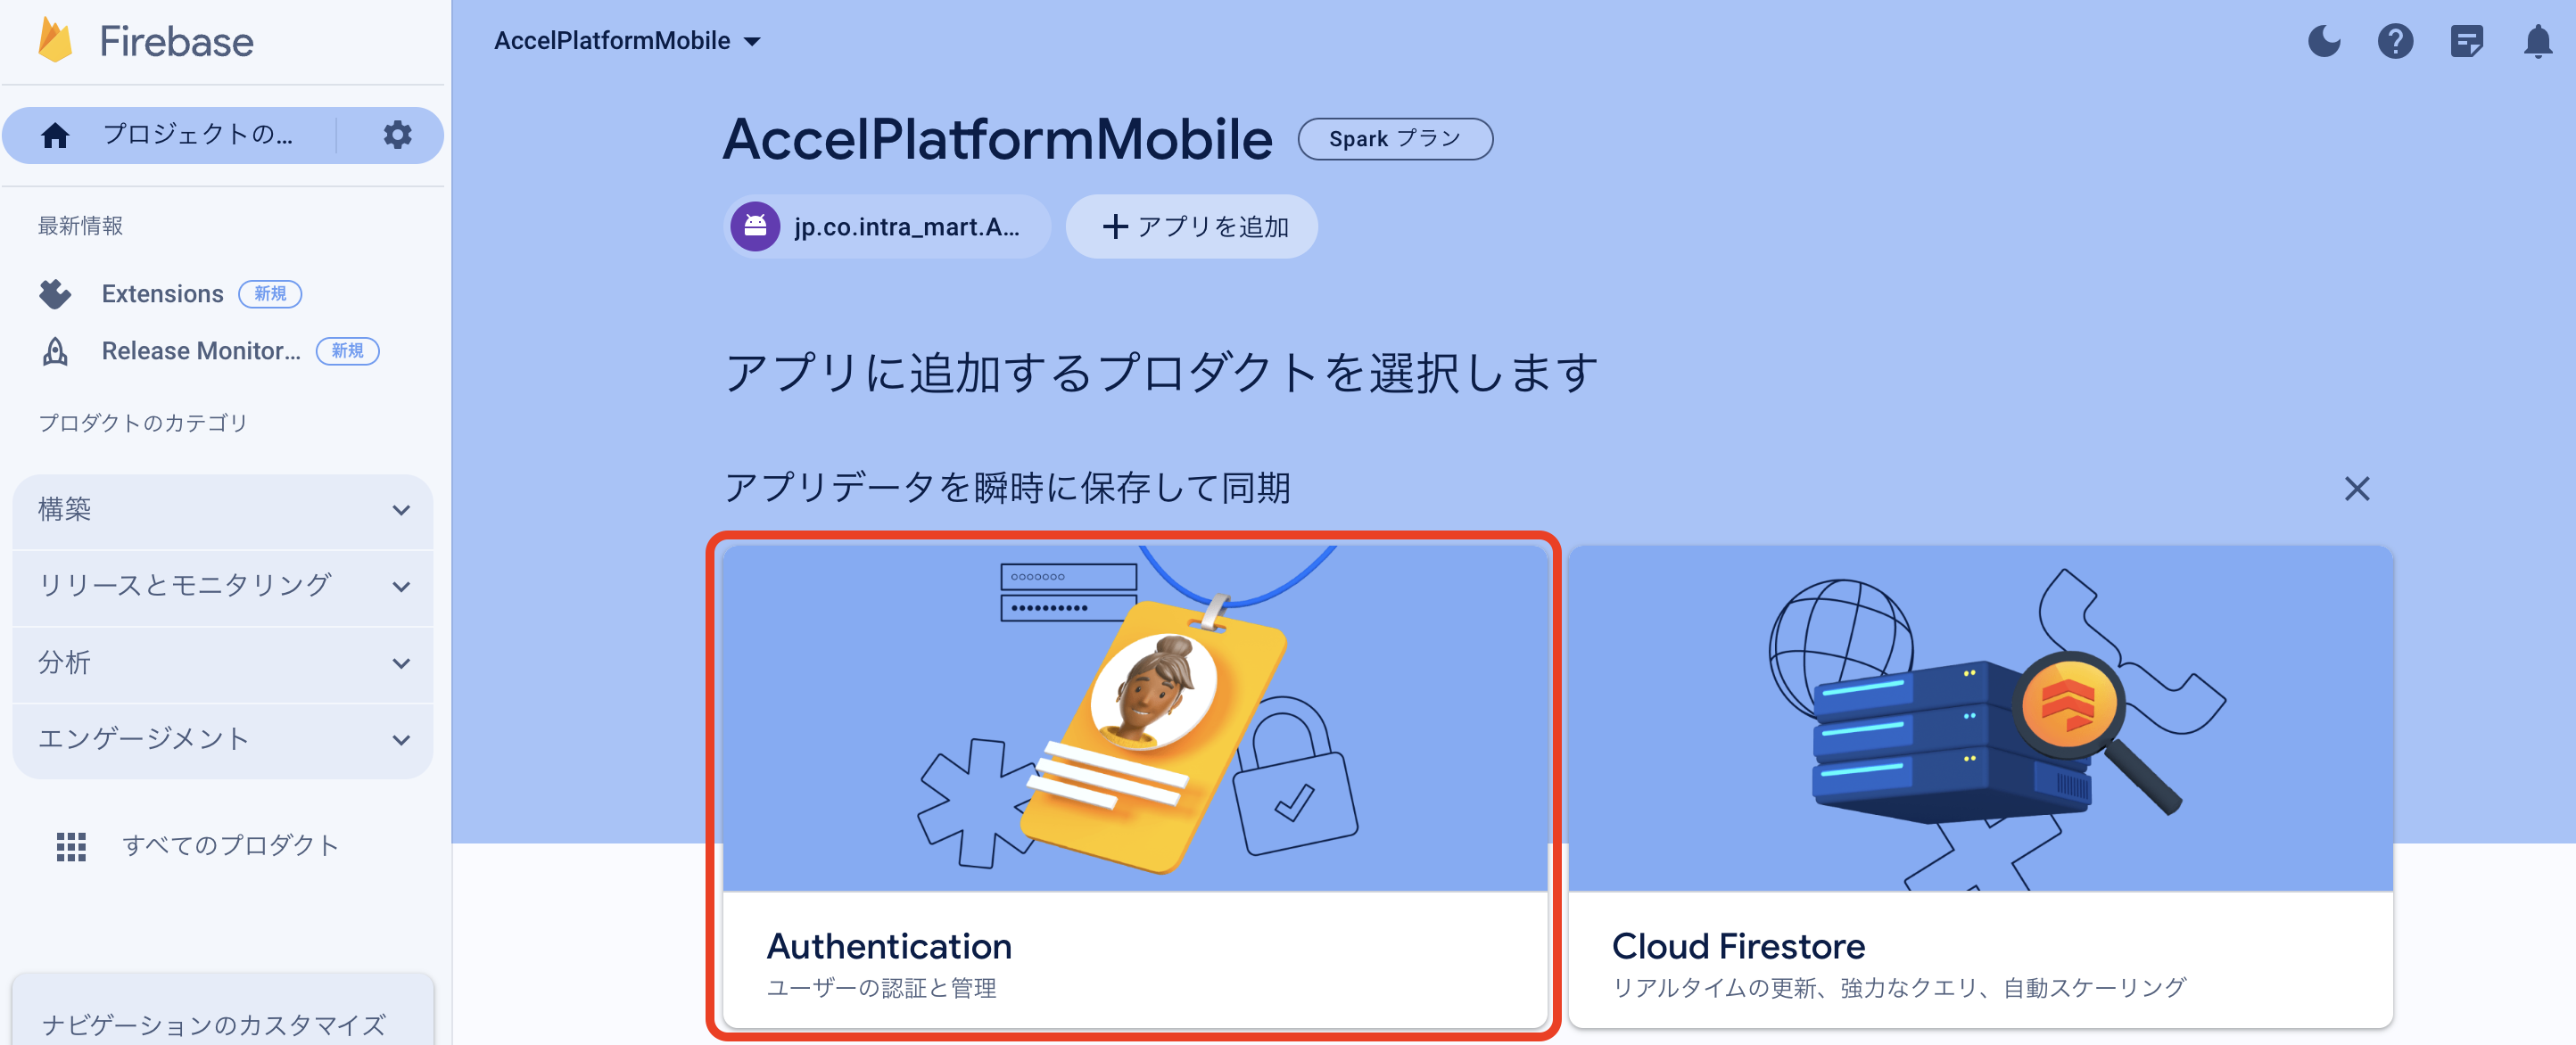Viewport: 2576px width, 1045px height.
Task: Expand リリースとモニタリング section
Action: click(222, 587)
